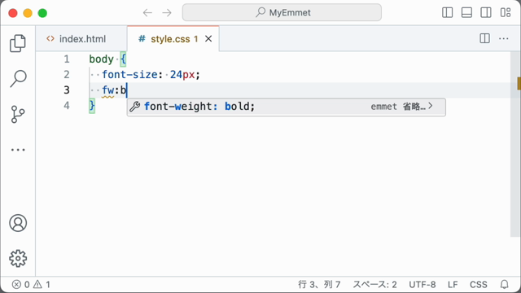
Task: Open the Accounts menu icon
Action: (x=18, y=223)
